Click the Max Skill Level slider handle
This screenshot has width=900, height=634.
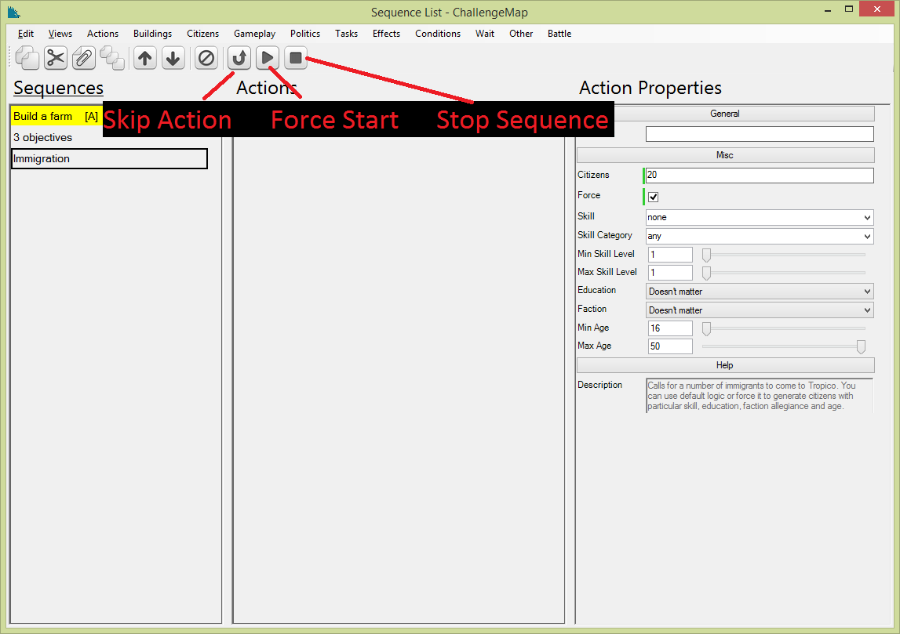point(706,273)
